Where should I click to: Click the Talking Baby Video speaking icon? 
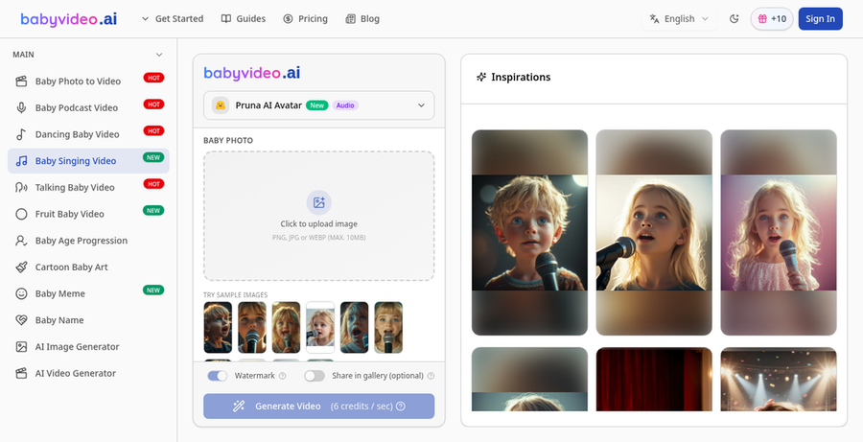click(x=21, y=187)
